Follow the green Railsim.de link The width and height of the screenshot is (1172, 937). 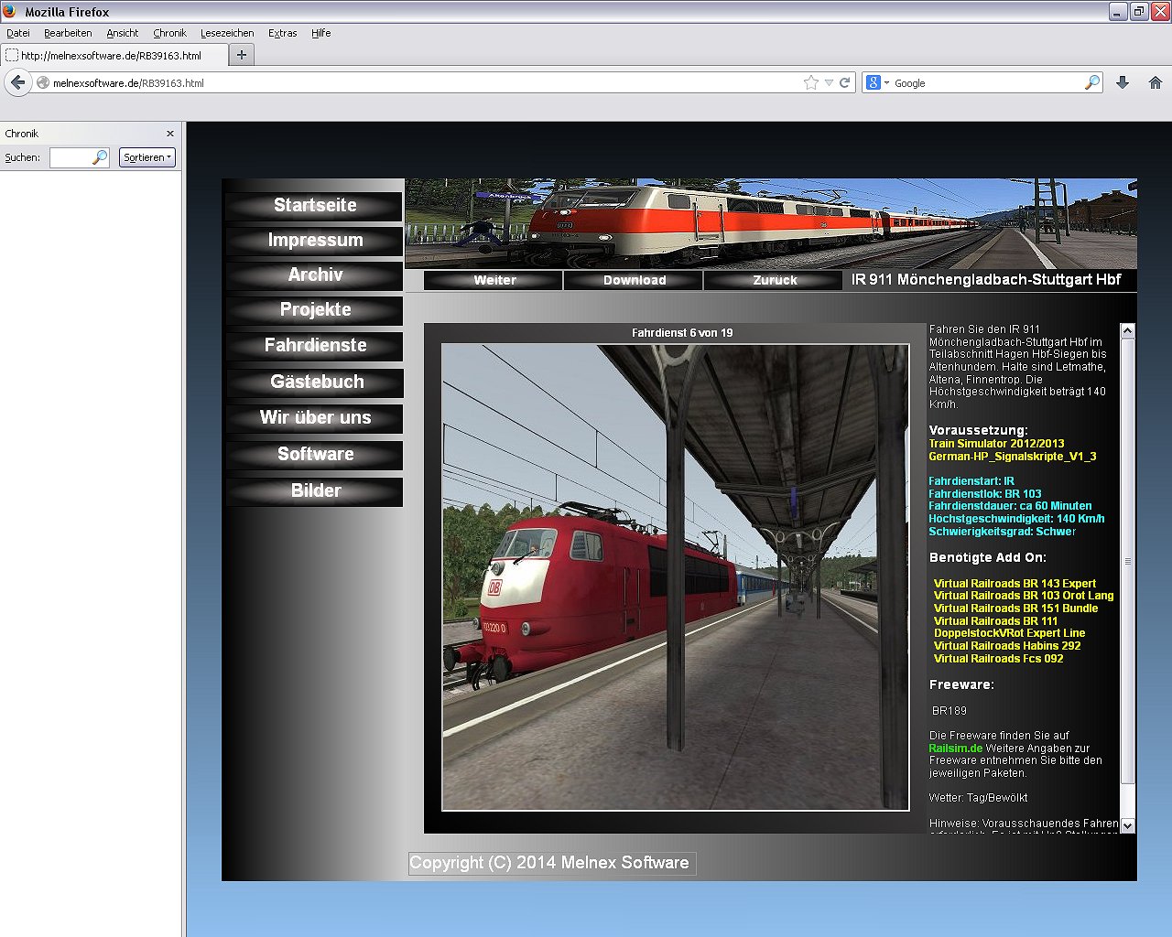tap(956, 748)
